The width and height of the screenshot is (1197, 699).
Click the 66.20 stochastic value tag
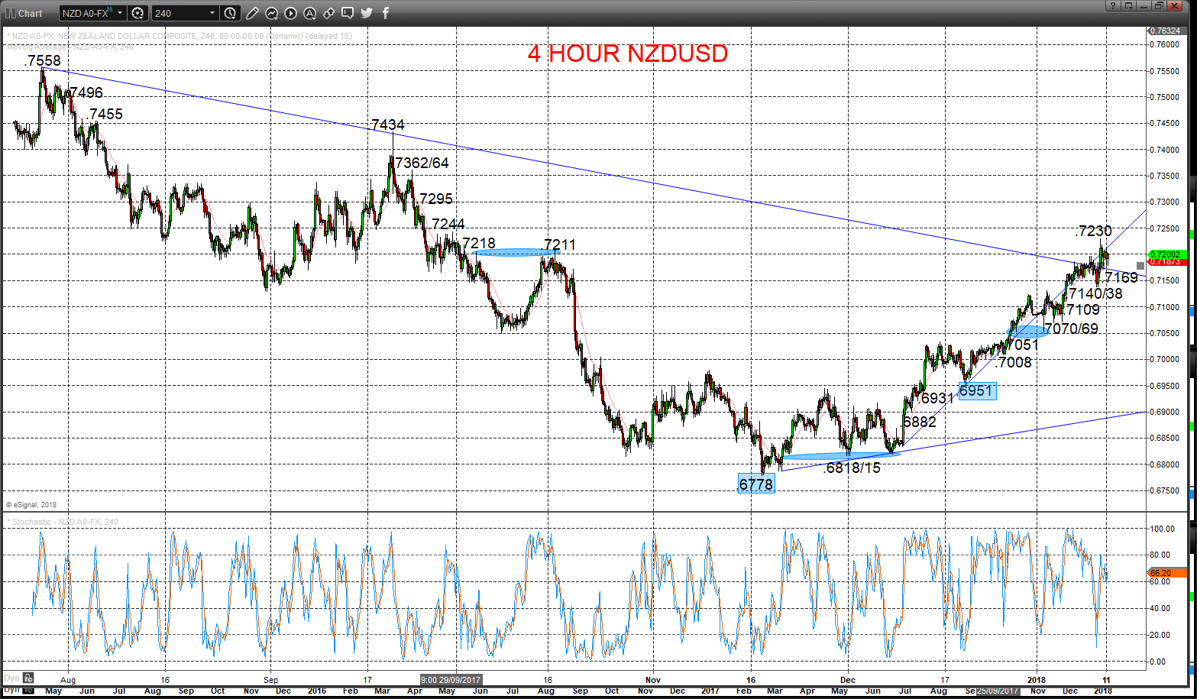(1166, 572)
